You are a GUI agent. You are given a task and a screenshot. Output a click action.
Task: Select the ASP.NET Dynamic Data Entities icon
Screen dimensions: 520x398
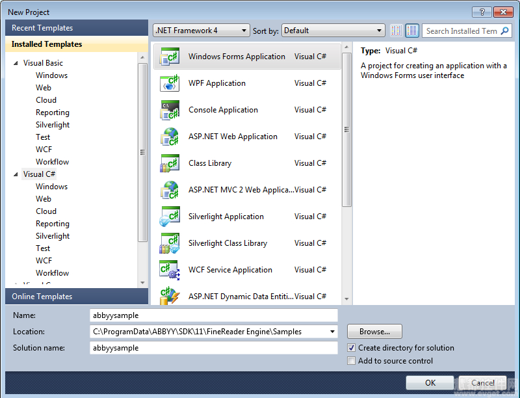tap(170, 296)
